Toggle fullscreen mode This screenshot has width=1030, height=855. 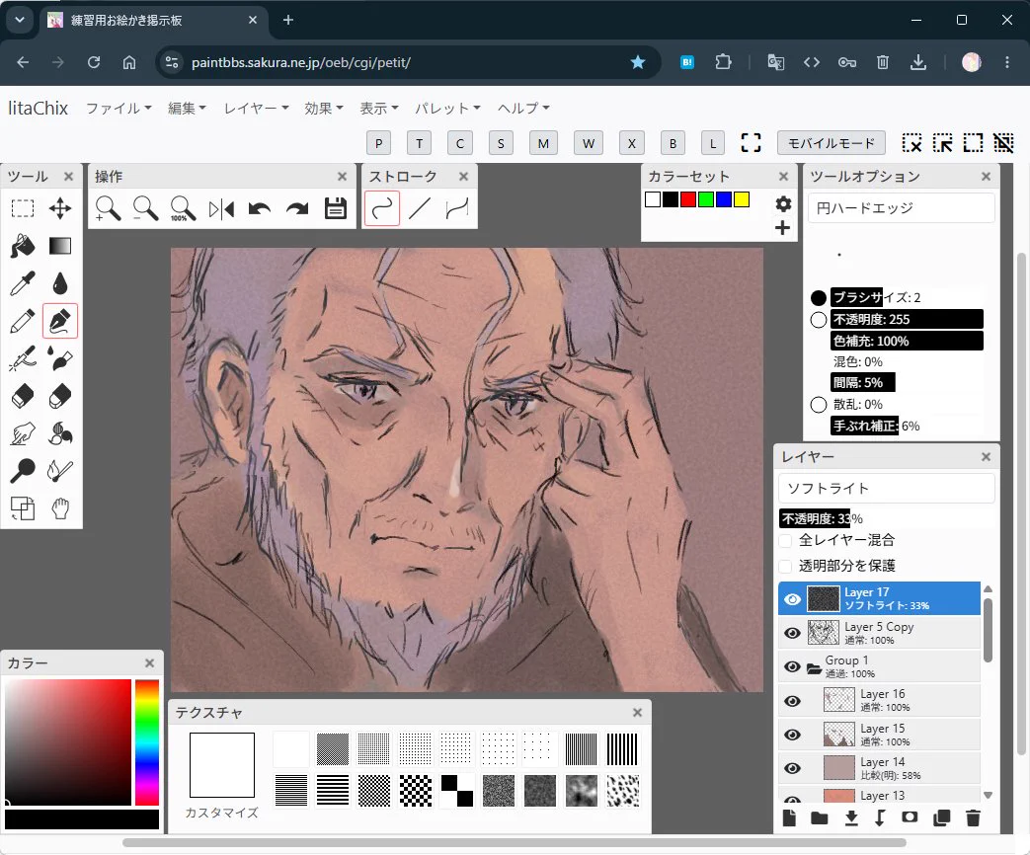coord(751,142)
